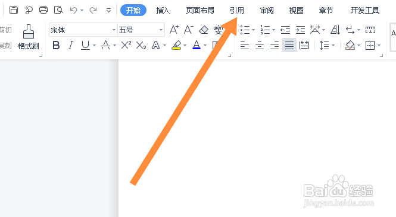
Task: Decrease font size with A- icon
Action: [x=189, y=30]
